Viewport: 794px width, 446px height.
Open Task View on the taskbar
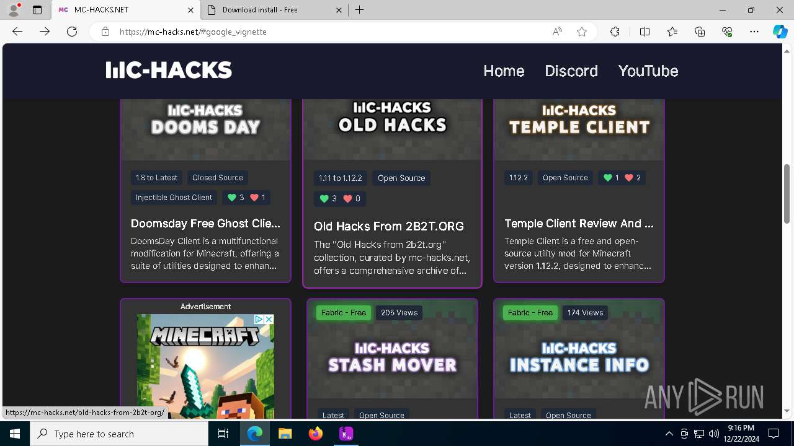tap(224, 434)
